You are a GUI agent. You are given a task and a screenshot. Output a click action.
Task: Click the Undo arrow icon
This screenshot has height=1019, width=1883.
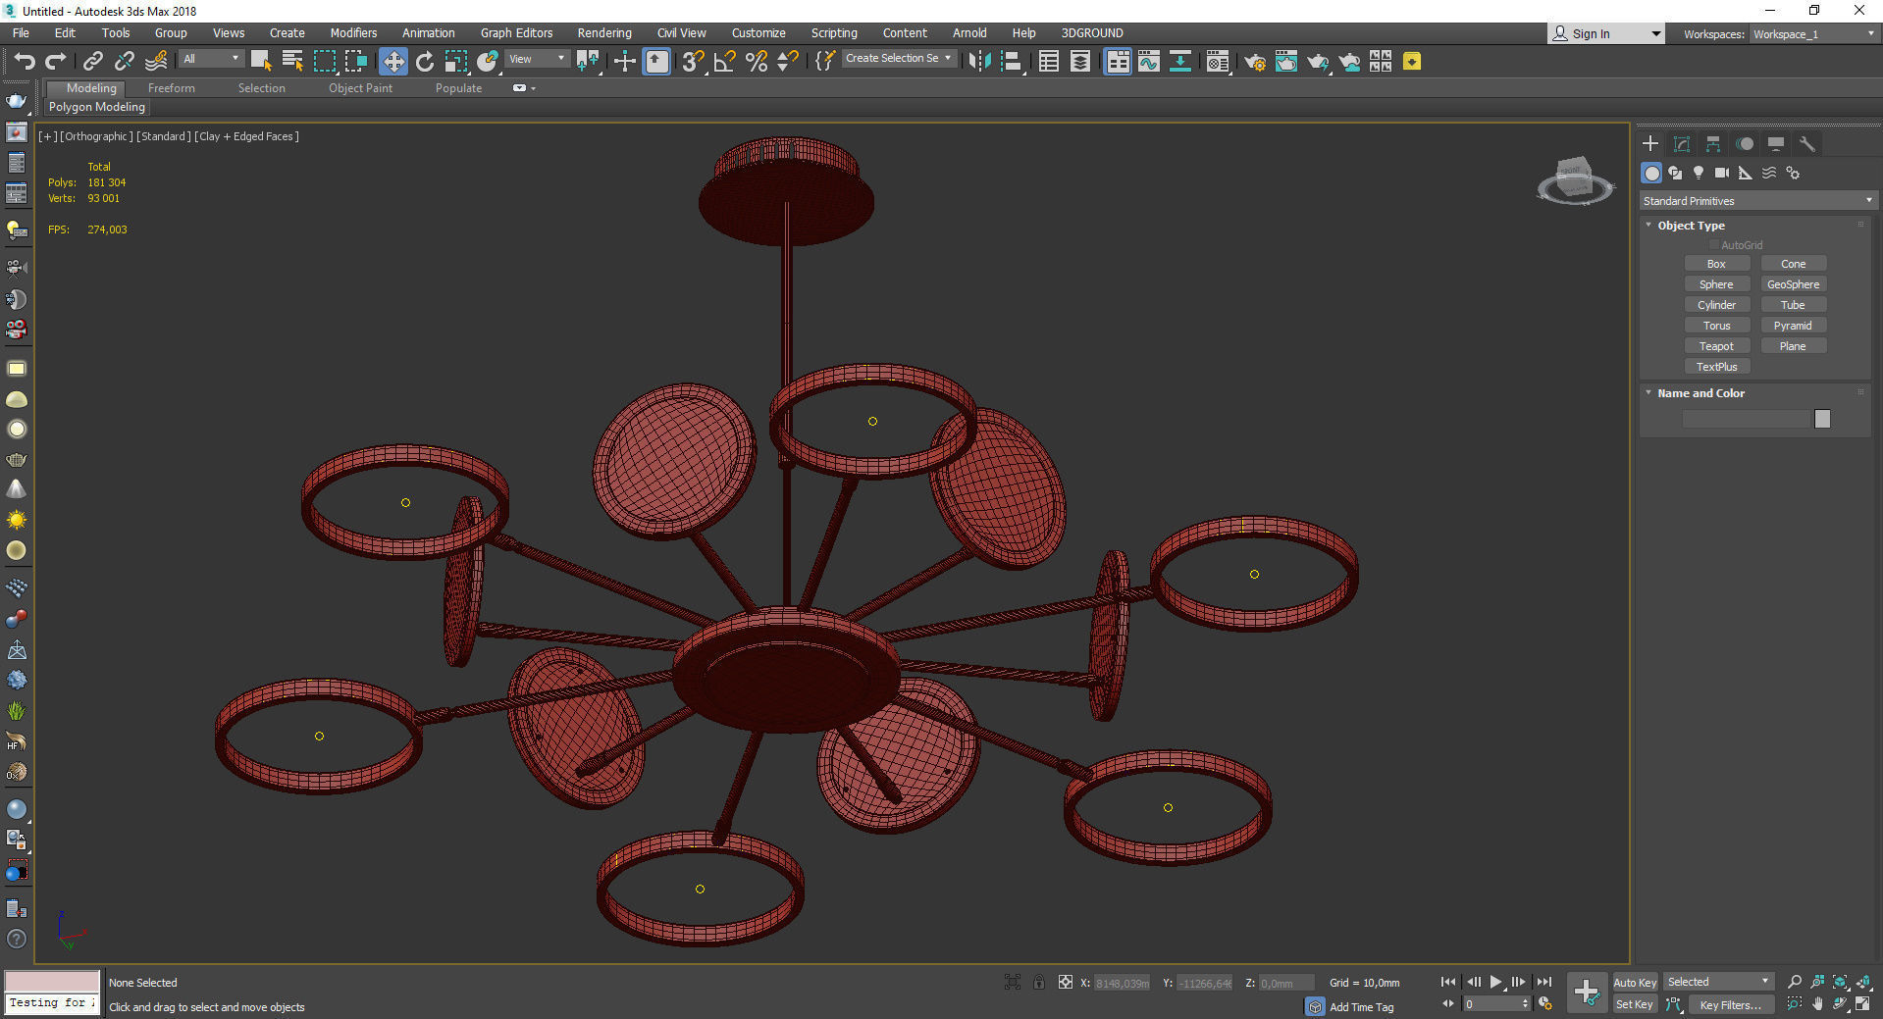tap(24, 62)
